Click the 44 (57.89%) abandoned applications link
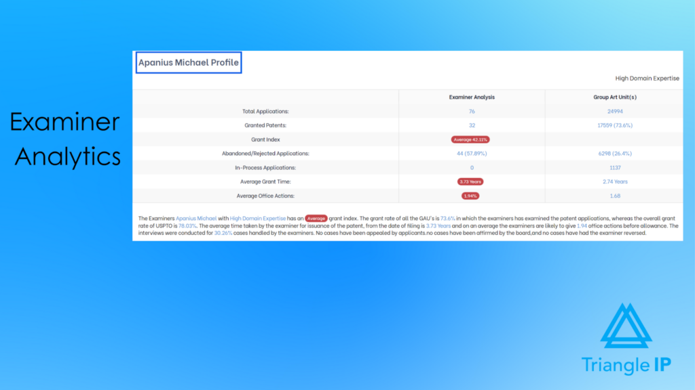The image size is (695, 390). click(472, 154)
